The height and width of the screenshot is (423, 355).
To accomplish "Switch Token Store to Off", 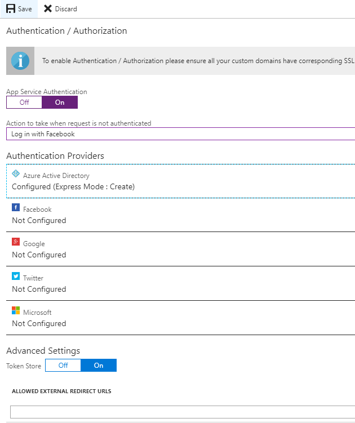I will (x=63, y=366).
